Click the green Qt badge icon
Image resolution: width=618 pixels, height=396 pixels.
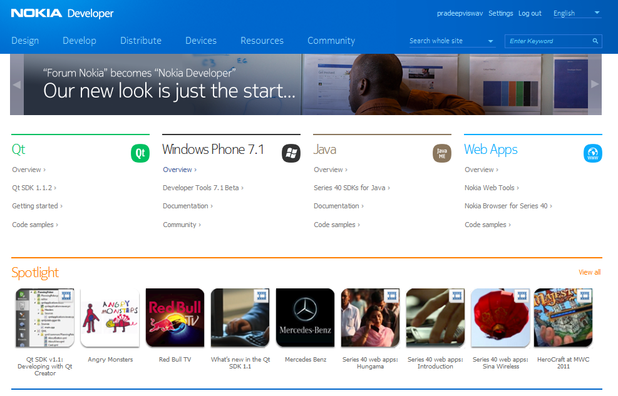click(x=140, y=153)
